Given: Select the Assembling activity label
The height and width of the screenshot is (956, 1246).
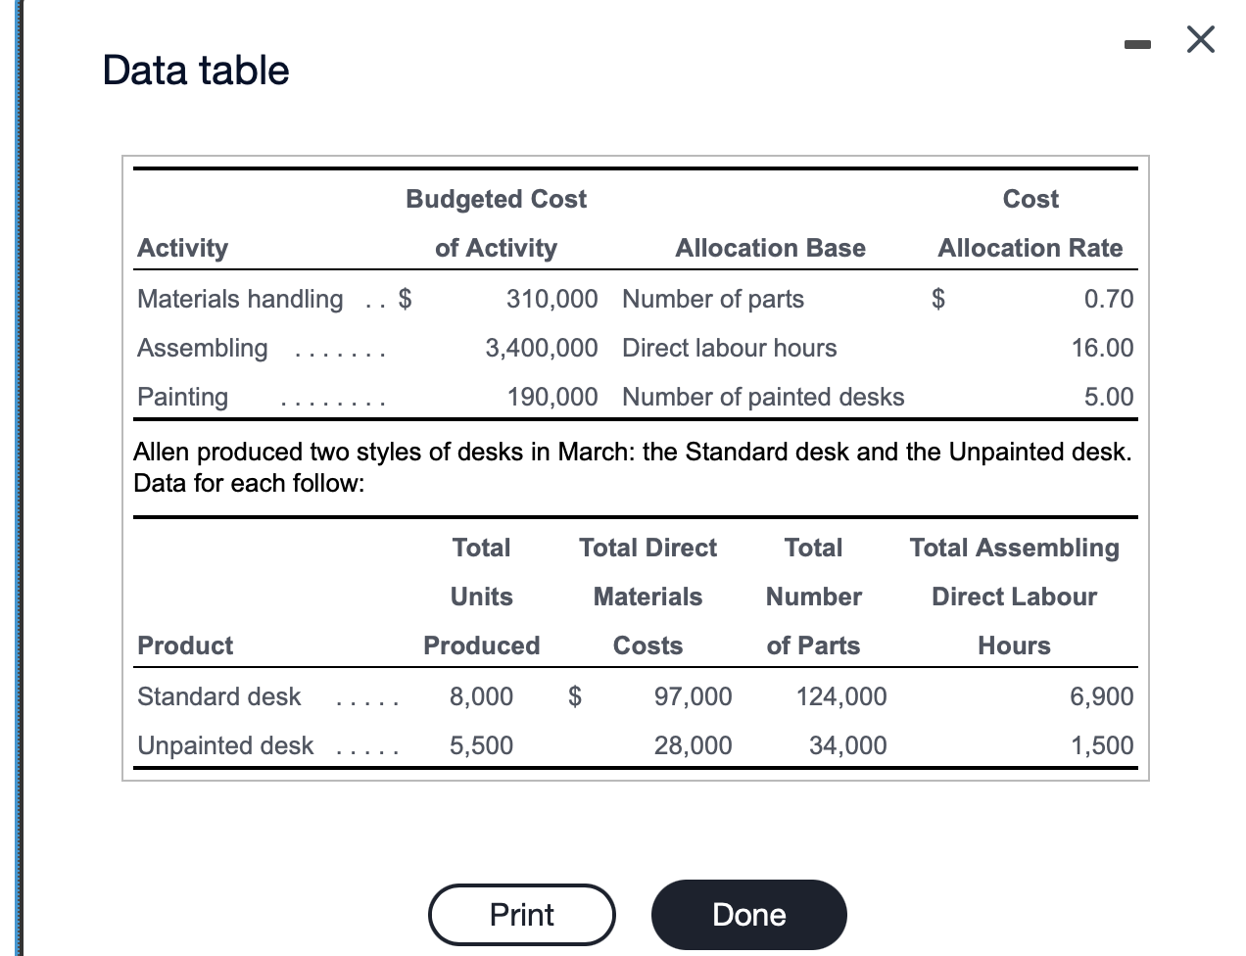Looking at the screenshot, I should tap(202, 348).
